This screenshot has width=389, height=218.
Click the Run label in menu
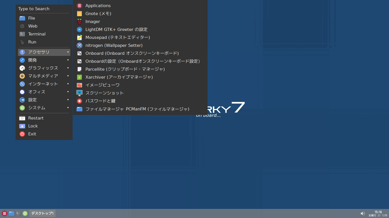32,42
